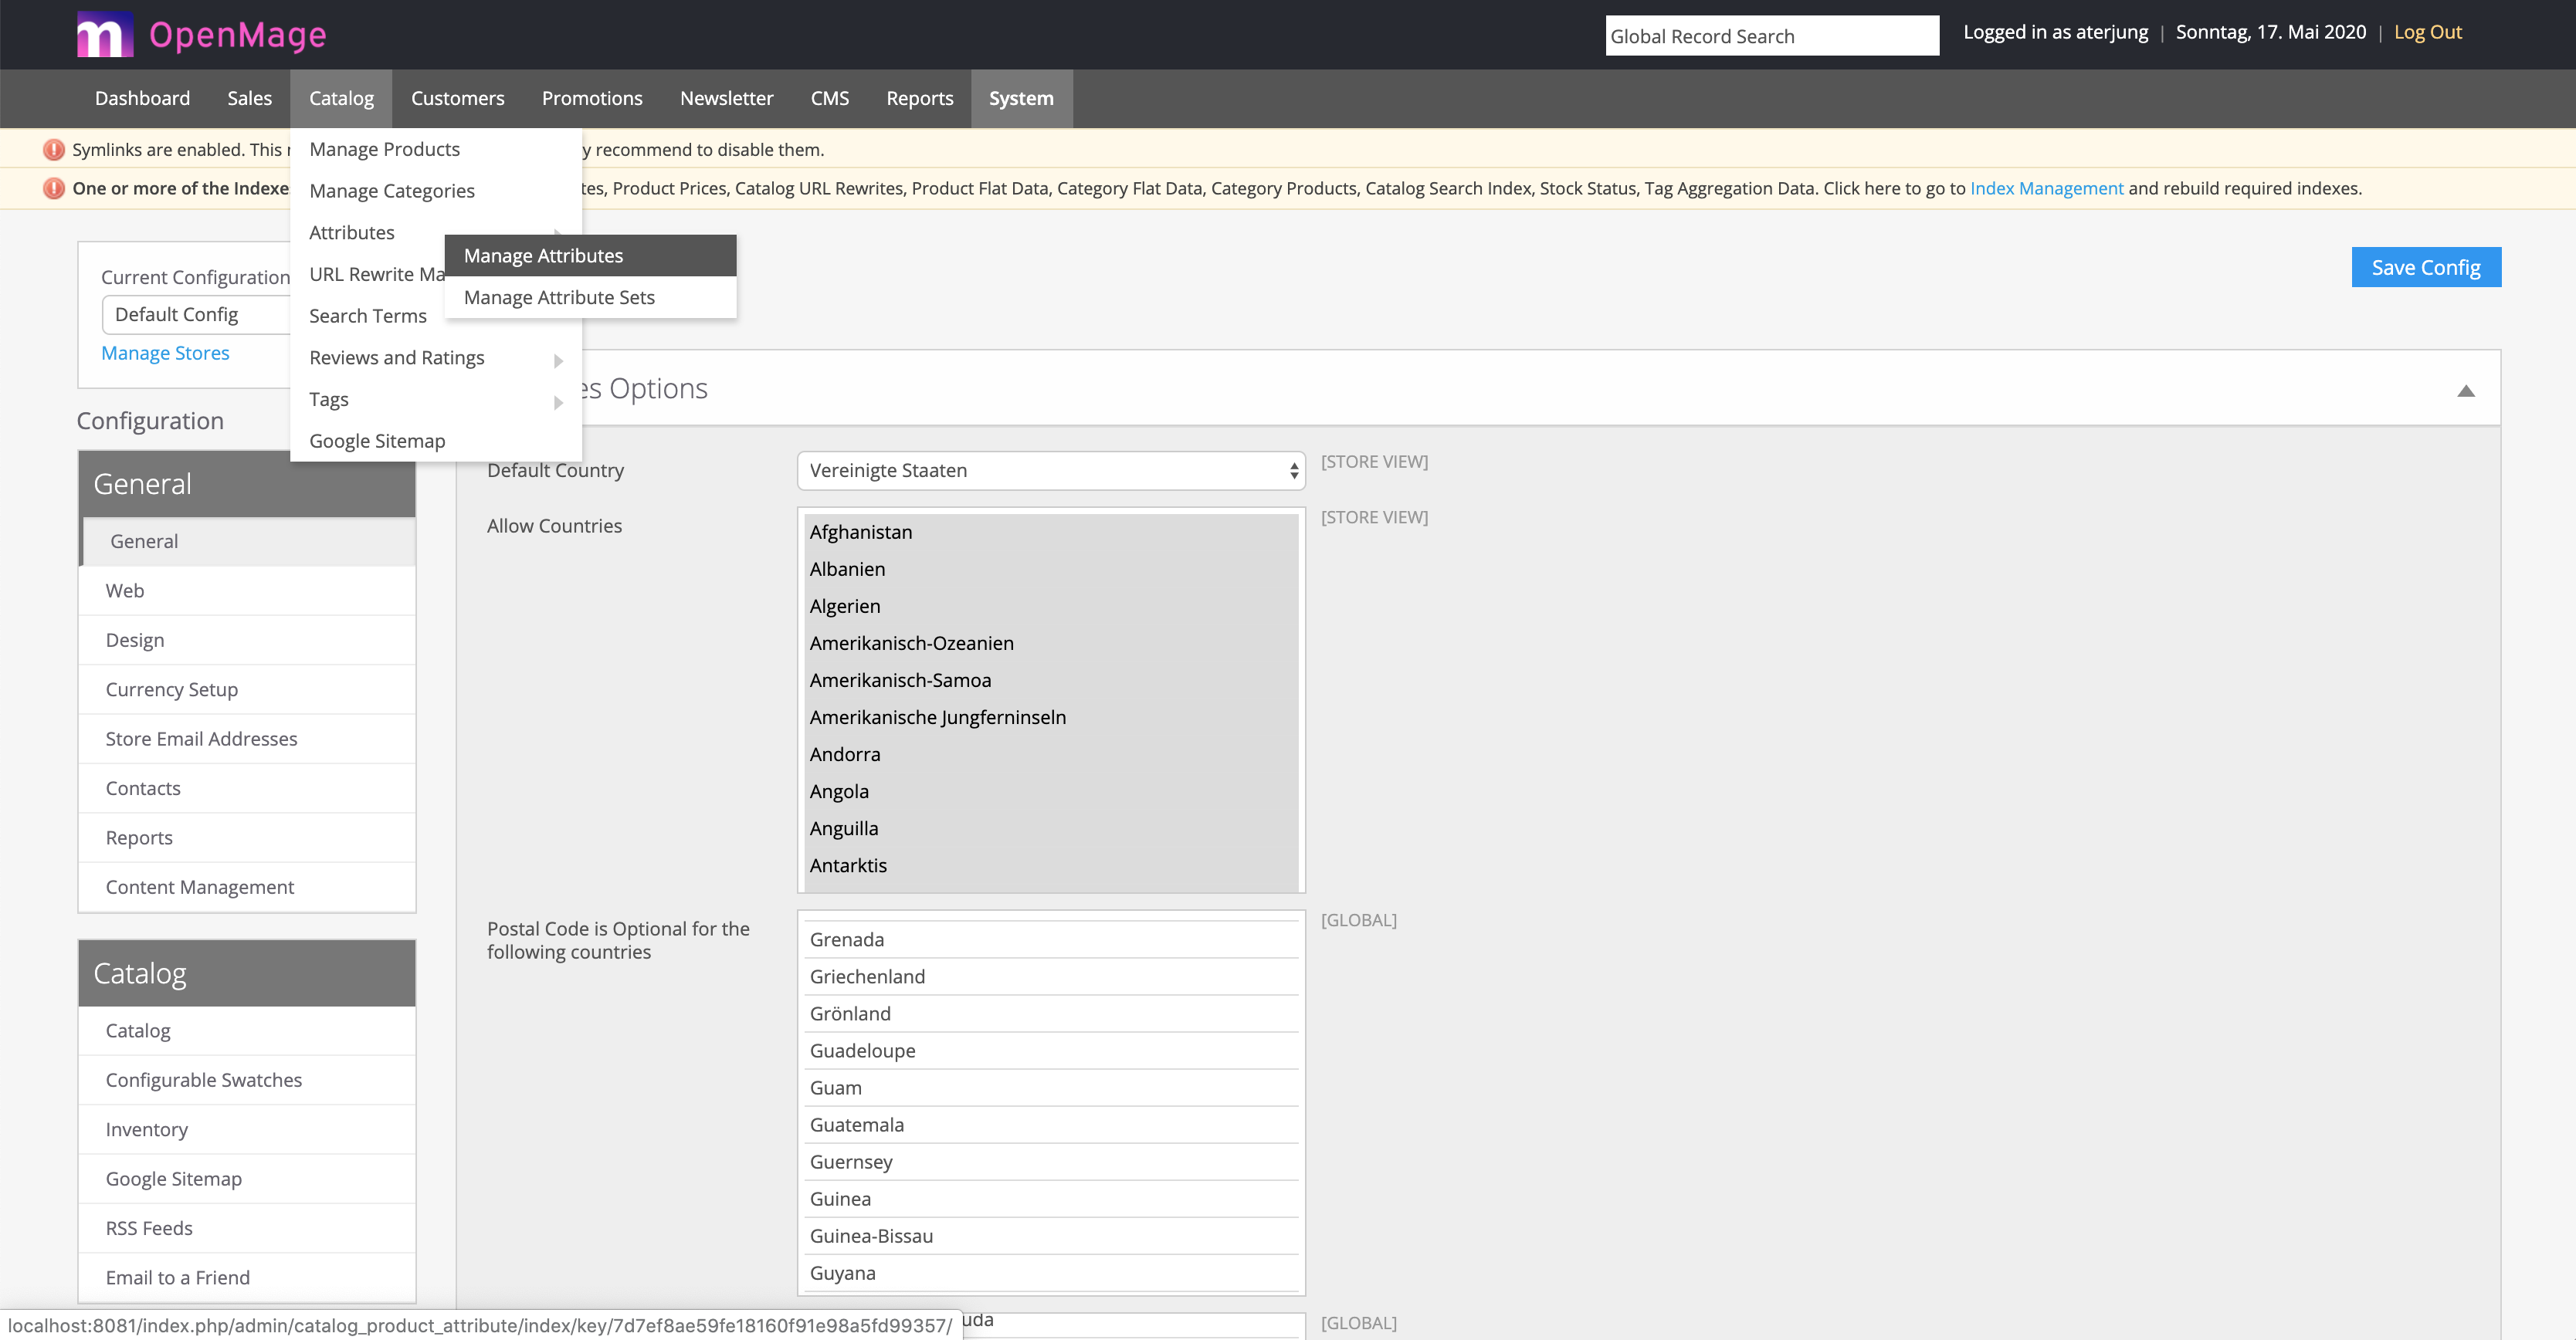Open the System menu
2576x1340 pixels.
[x=1021, y=98]
